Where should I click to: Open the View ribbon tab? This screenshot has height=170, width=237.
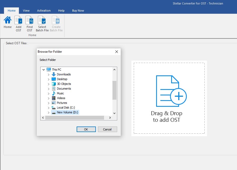coord(26,11)
